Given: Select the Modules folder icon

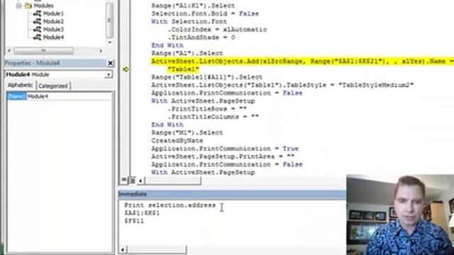Looking at the screenshot, I should pyautogui.click(x=28, y=6).
